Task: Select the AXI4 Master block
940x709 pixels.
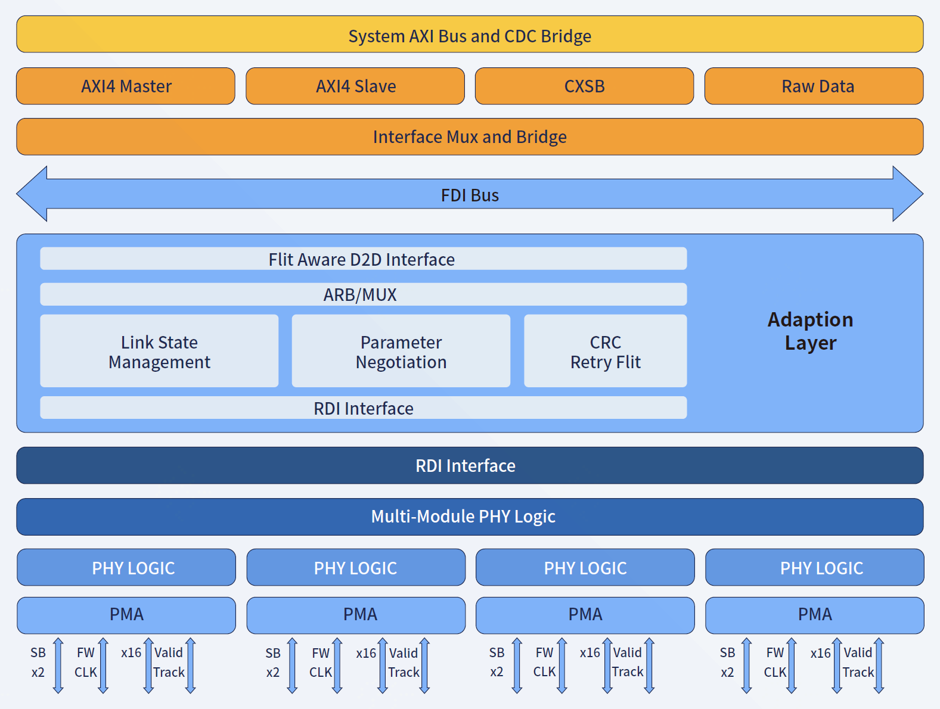Action: (126, 86)
